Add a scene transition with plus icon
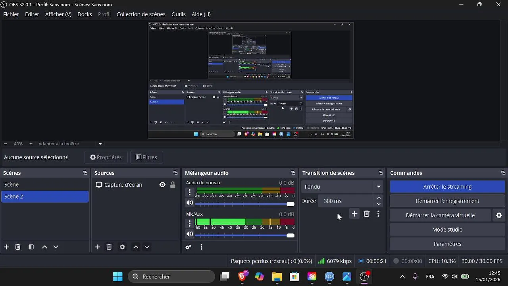The width and height of the screenshot is (508, 286). [x=354, y=214]
